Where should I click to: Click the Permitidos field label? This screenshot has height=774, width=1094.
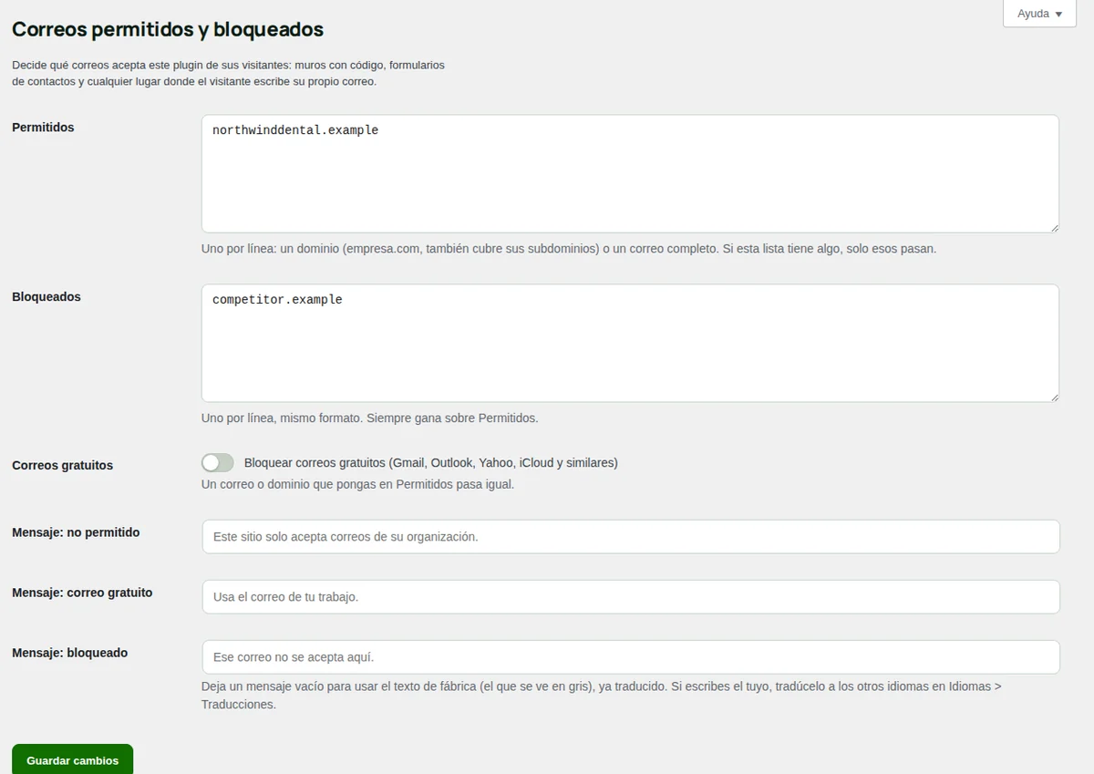[x=43, y=128]
